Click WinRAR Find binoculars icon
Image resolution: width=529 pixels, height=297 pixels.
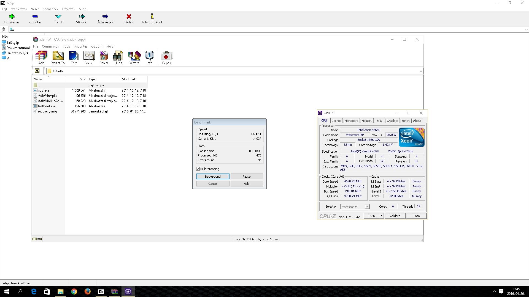119,56
